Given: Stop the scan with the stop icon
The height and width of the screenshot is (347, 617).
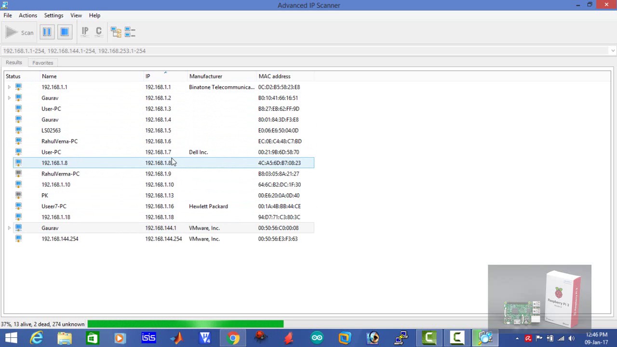Looking at the screenshot, I should click(64, 32).
